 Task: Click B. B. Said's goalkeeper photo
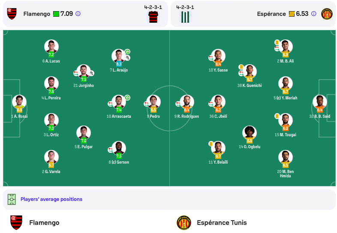tap(319, 102)
